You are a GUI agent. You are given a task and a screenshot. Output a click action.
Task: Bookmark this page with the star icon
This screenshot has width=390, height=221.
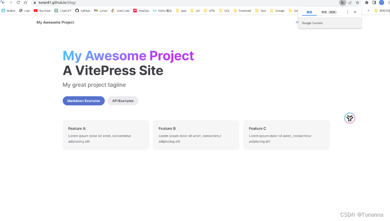(357, 3)
